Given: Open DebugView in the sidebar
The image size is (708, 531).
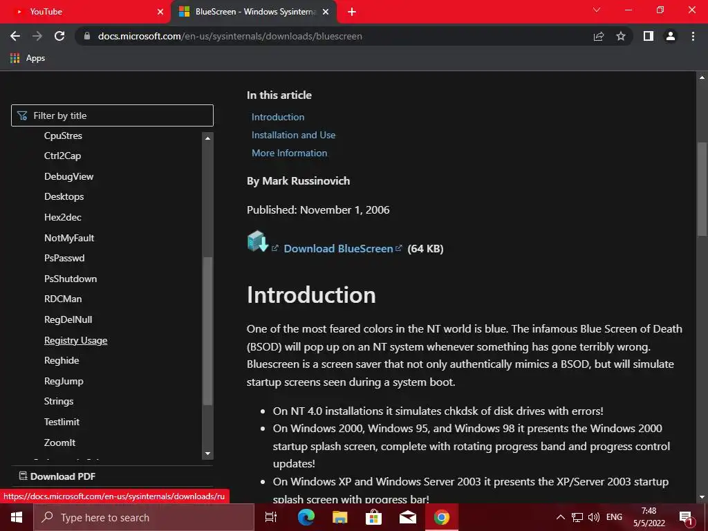Looking at the screenshot, I should click(x=68, y=176).
